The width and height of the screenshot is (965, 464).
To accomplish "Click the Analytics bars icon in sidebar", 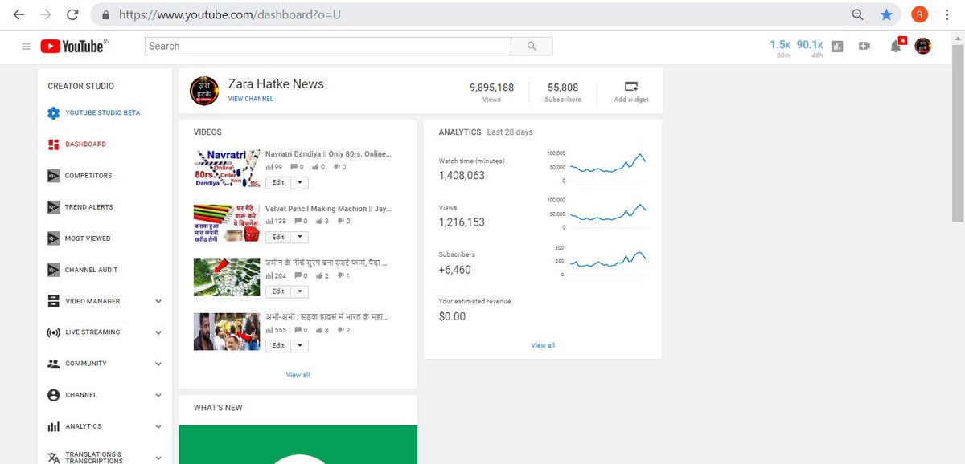I will pos(54,426).
